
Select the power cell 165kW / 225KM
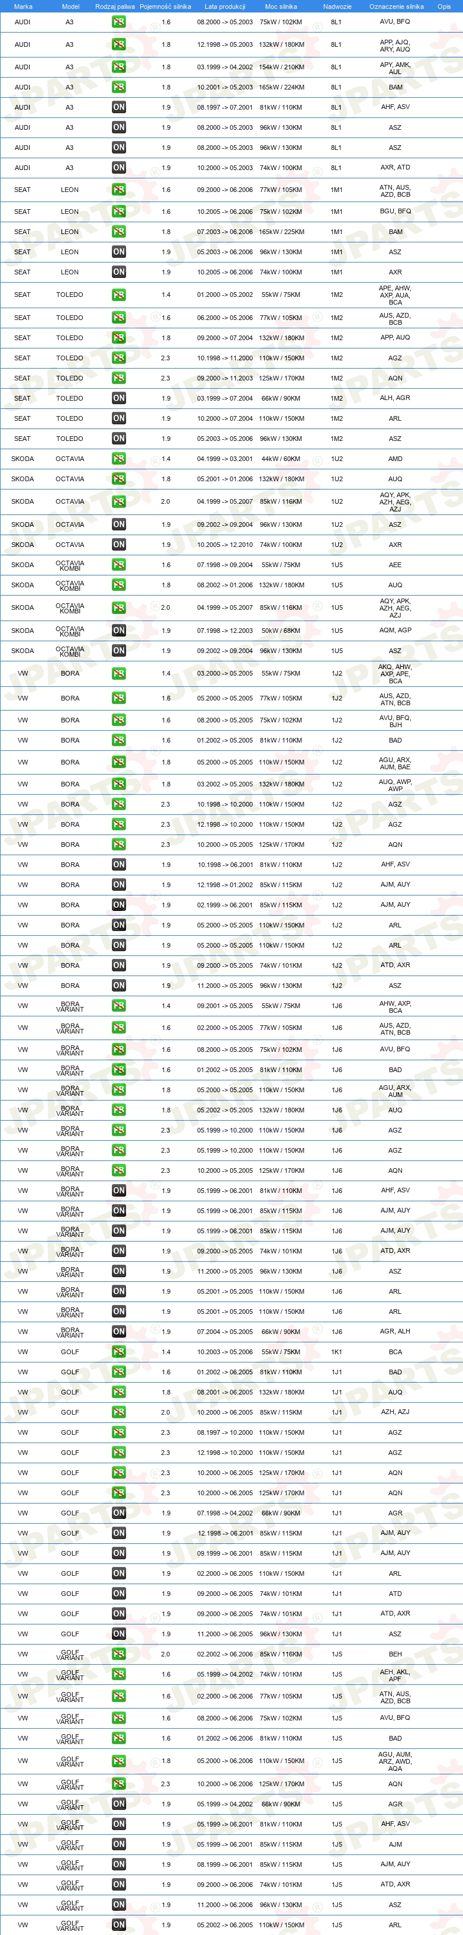(281, 232)
